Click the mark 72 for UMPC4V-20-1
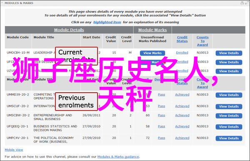 click(x=147, y=138)
